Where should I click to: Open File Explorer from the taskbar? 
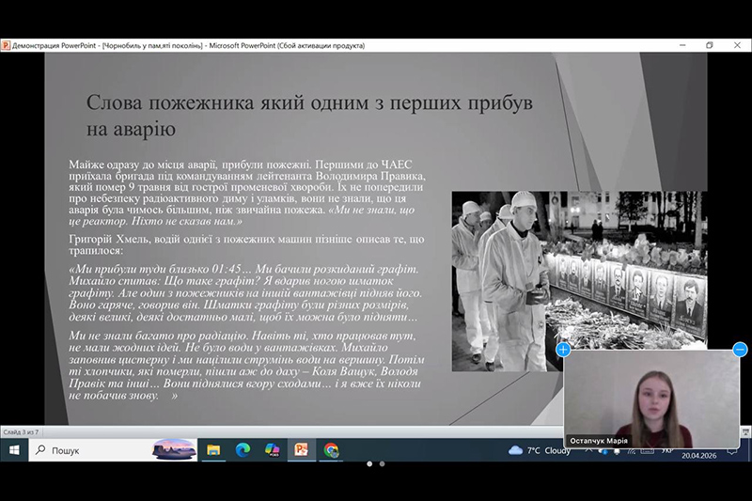[x=213, y=450]
